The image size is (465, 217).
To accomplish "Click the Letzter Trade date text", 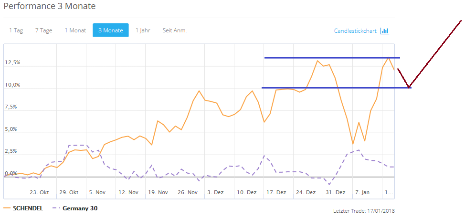I will (x=364, y=211).
